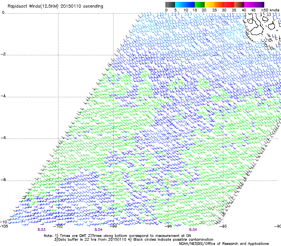
Task: Click the '-96' longitude axis label
Action: 168,226
